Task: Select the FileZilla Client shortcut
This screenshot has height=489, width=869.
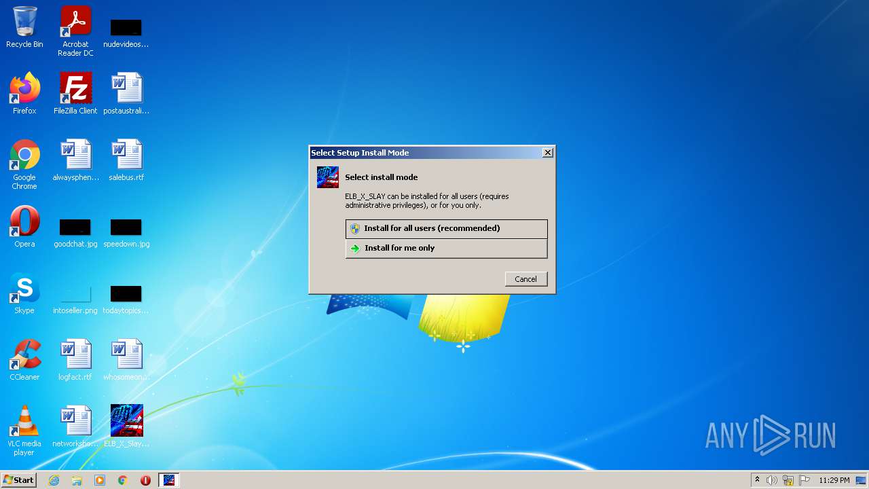Action: (x=75, y=94)
